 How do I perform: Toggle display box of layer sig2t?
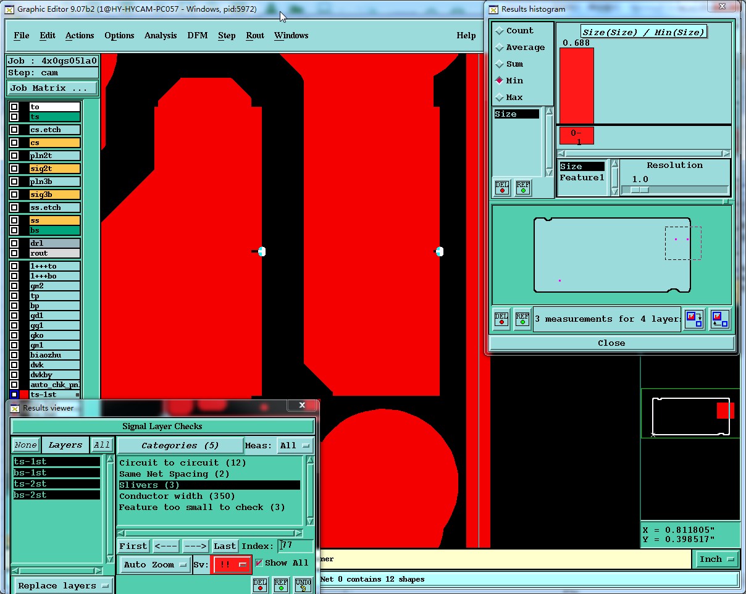[14, 169]
